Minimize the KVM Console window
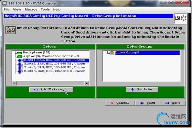The height and width of the screenshot is (128, 192). (163, 2)
